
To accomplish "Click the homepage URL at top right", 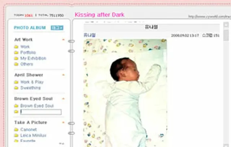I will click(209, 16).
